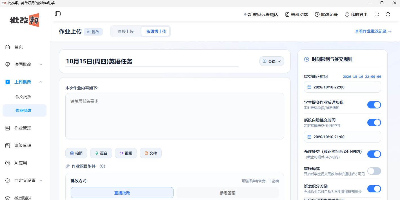Click the 批改邦 logo
400x200 pixels.
pos(25,20)
